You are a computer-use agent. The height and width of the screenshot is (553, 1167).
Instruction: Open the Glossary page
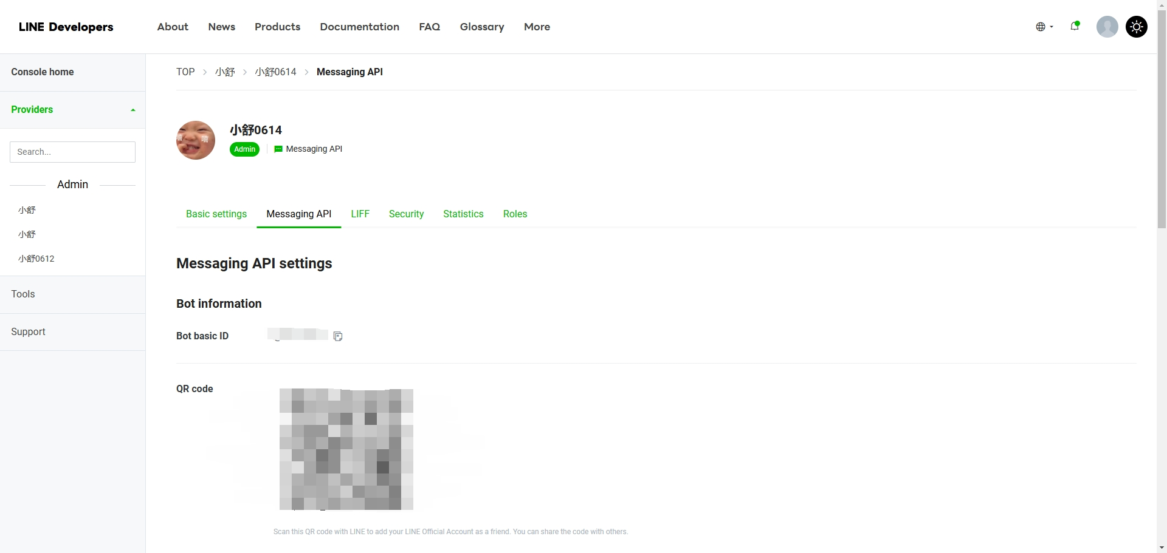coord(482,27)
